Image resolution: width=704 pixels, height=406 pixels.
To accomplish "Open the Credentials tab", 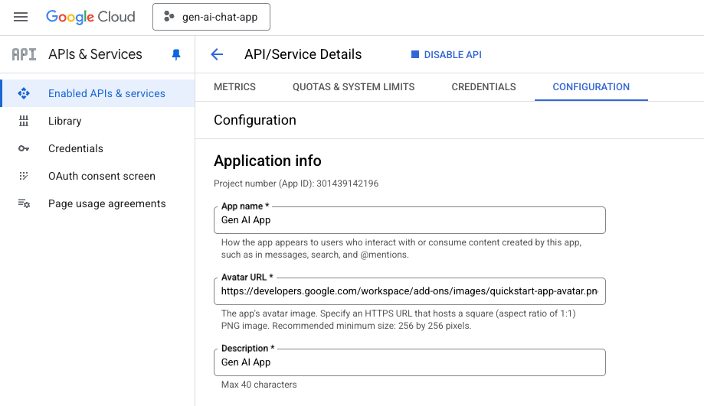I will click(483, 87).
